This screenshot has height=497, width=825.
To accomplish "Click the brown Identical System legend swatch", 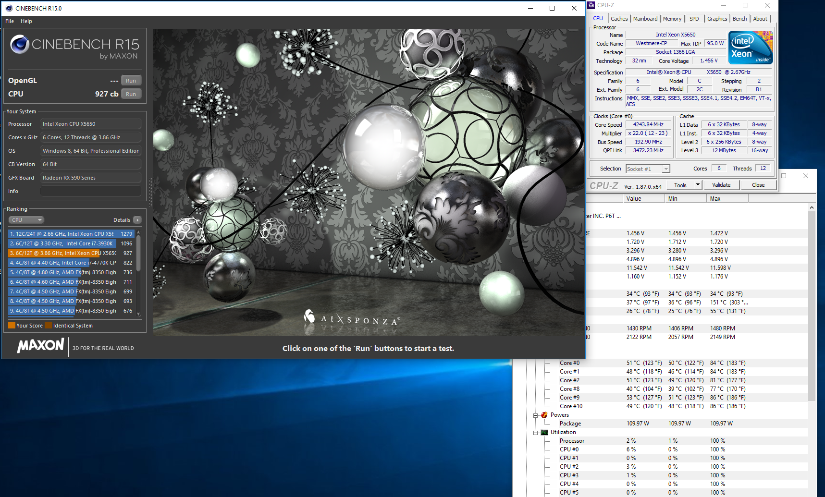I will pos(48,326).
